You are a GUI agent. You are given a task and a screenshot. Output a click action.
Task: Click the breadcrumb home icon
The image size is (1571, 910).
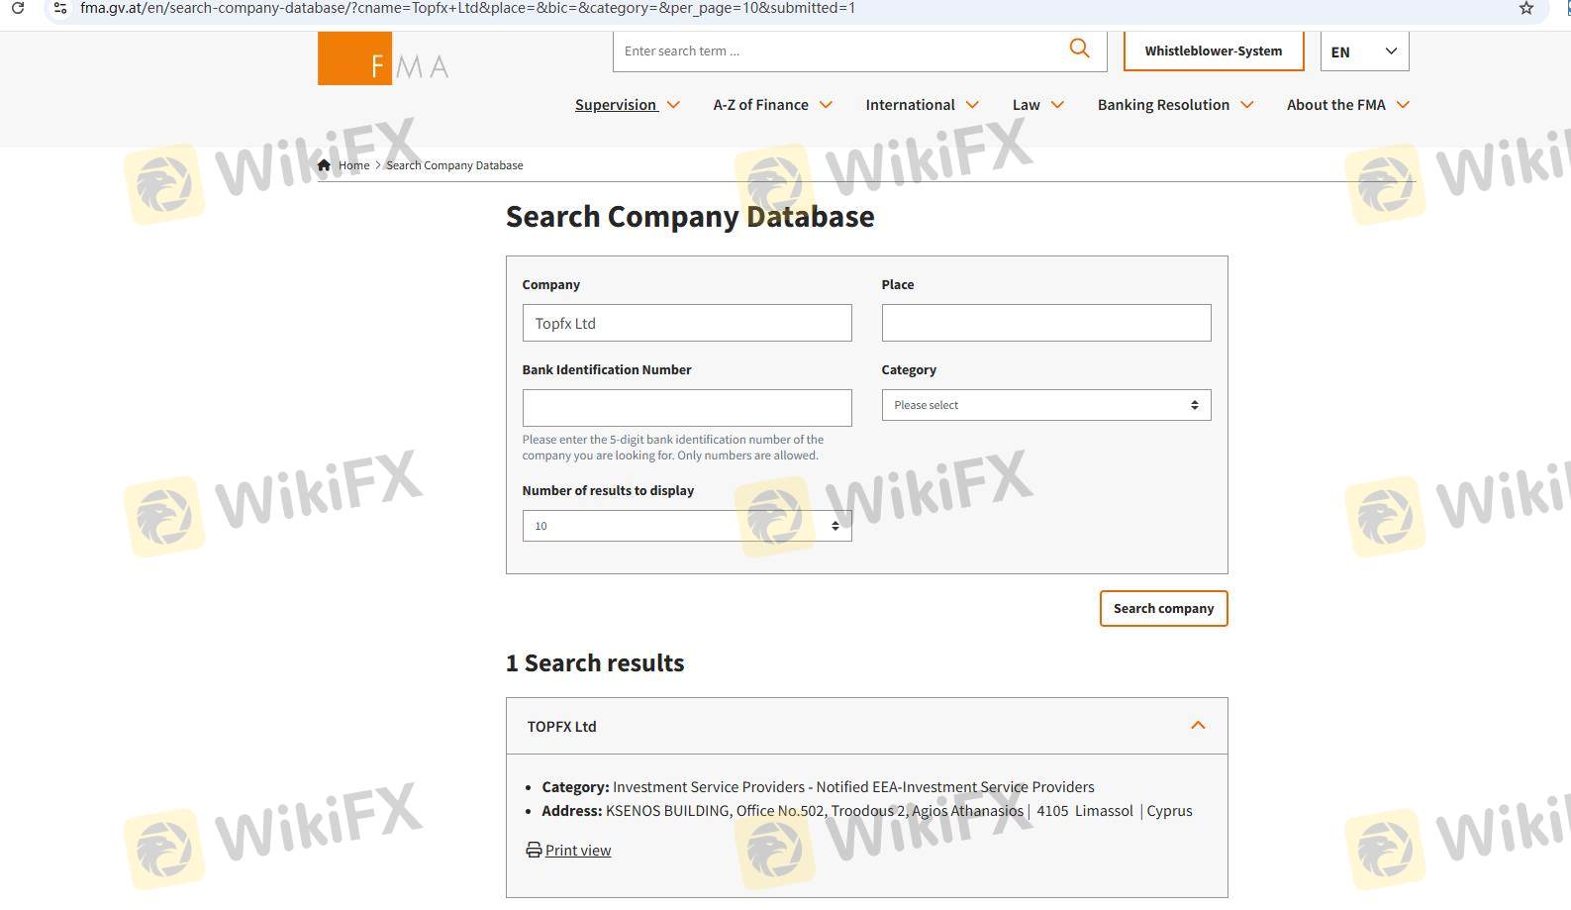click(x=324, y=165)
